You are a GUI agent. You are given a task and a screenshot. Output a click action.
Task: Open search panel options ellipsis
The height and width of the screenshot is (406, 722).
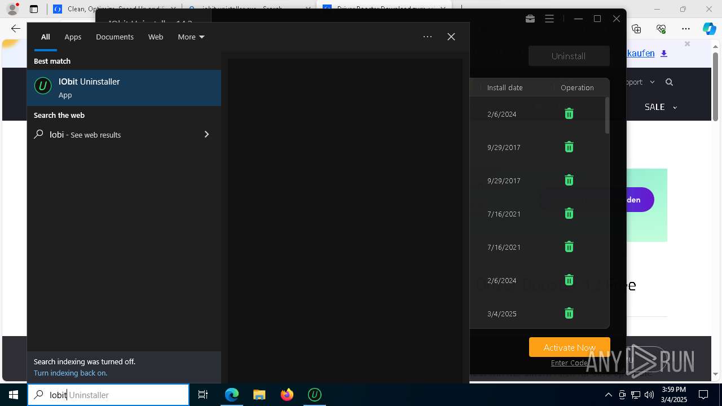point(428,37)
